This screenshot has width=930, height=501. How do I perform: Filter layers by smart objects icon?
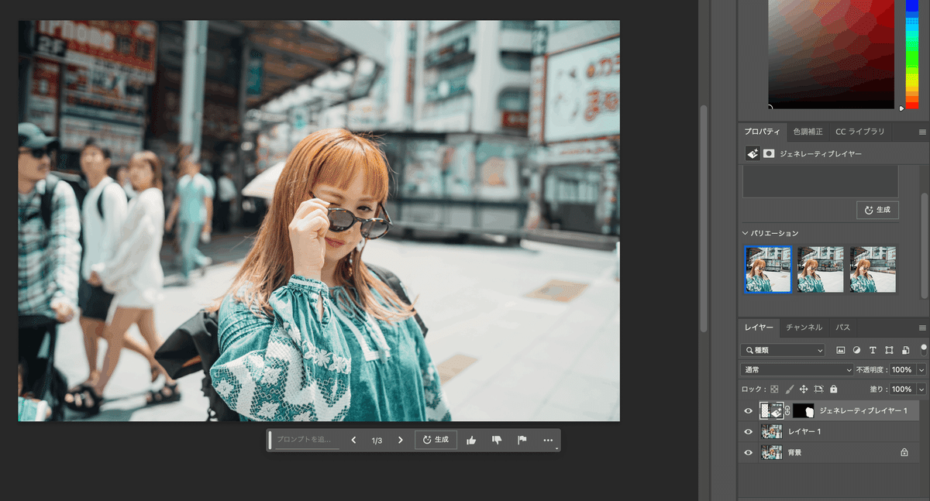tap(905, 350)
